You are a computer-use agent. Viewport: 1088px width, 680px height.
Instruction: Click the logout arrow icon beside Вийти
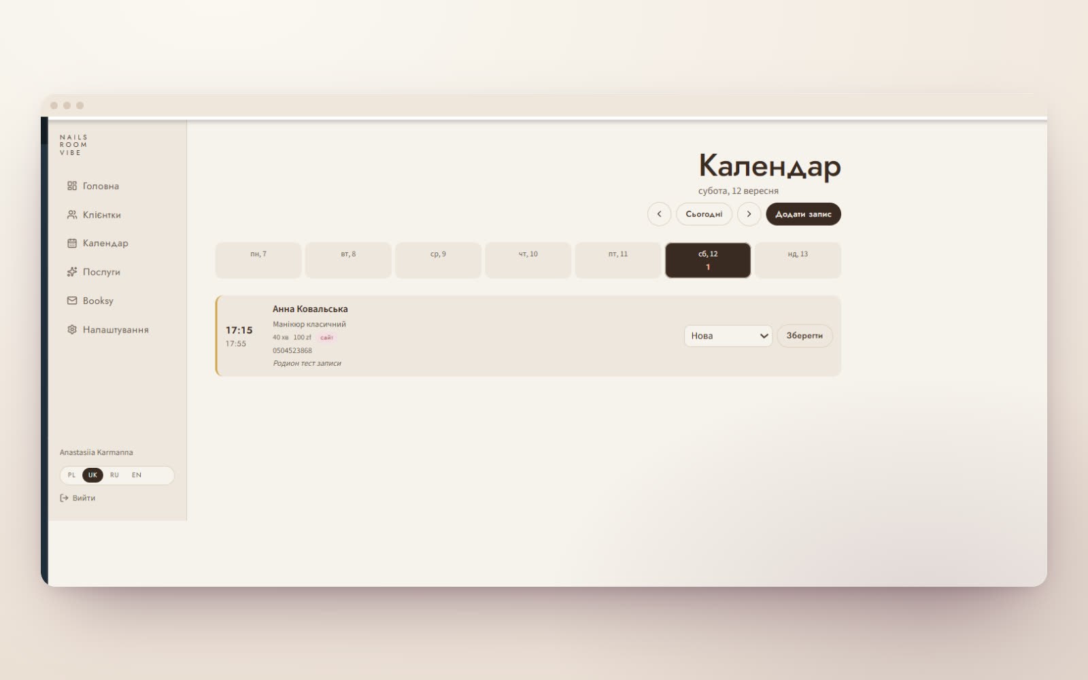64,498
